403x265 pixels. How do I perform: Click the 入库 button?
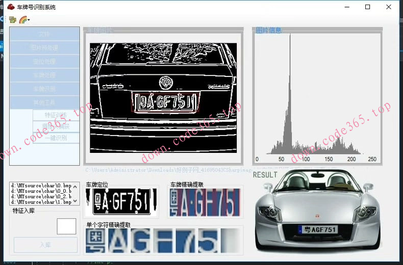[x=45, y=245]
